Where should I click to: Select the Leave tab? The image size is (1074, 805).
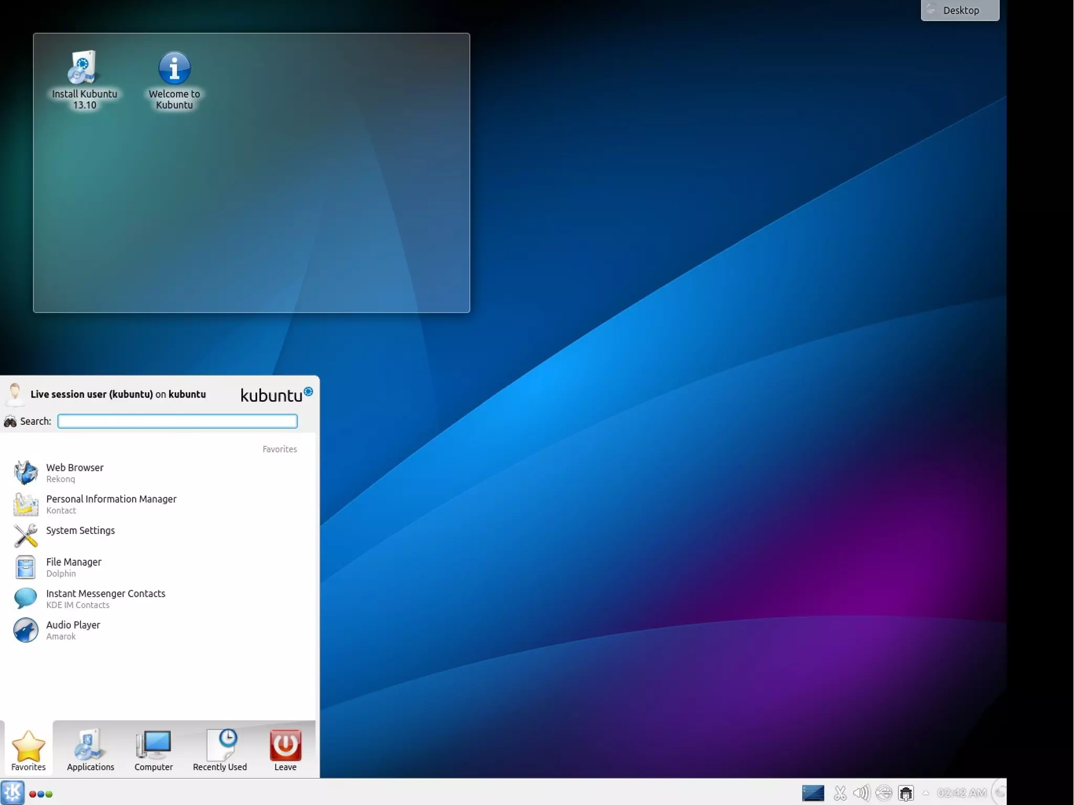285,750
